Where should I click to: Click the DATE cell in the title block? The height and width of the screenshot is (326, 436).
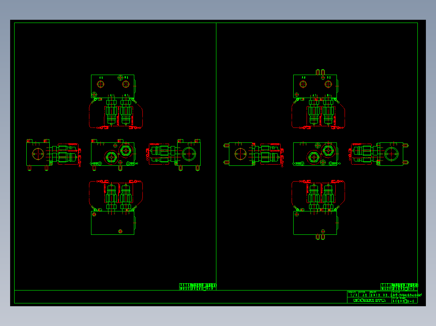coord(380,294)
